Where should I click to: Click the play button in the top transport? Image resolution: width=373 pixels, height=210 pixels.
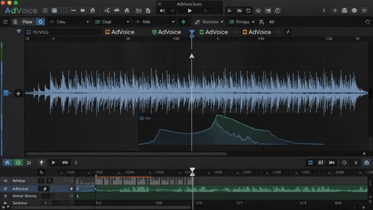coord(189,11)
